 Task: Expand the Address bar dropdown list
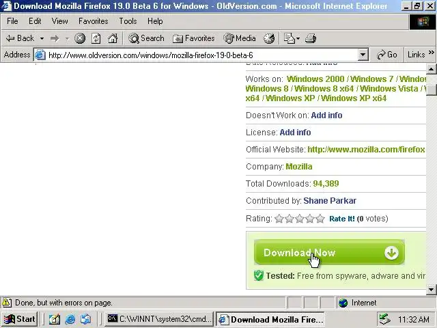click(x=363, y=55)
